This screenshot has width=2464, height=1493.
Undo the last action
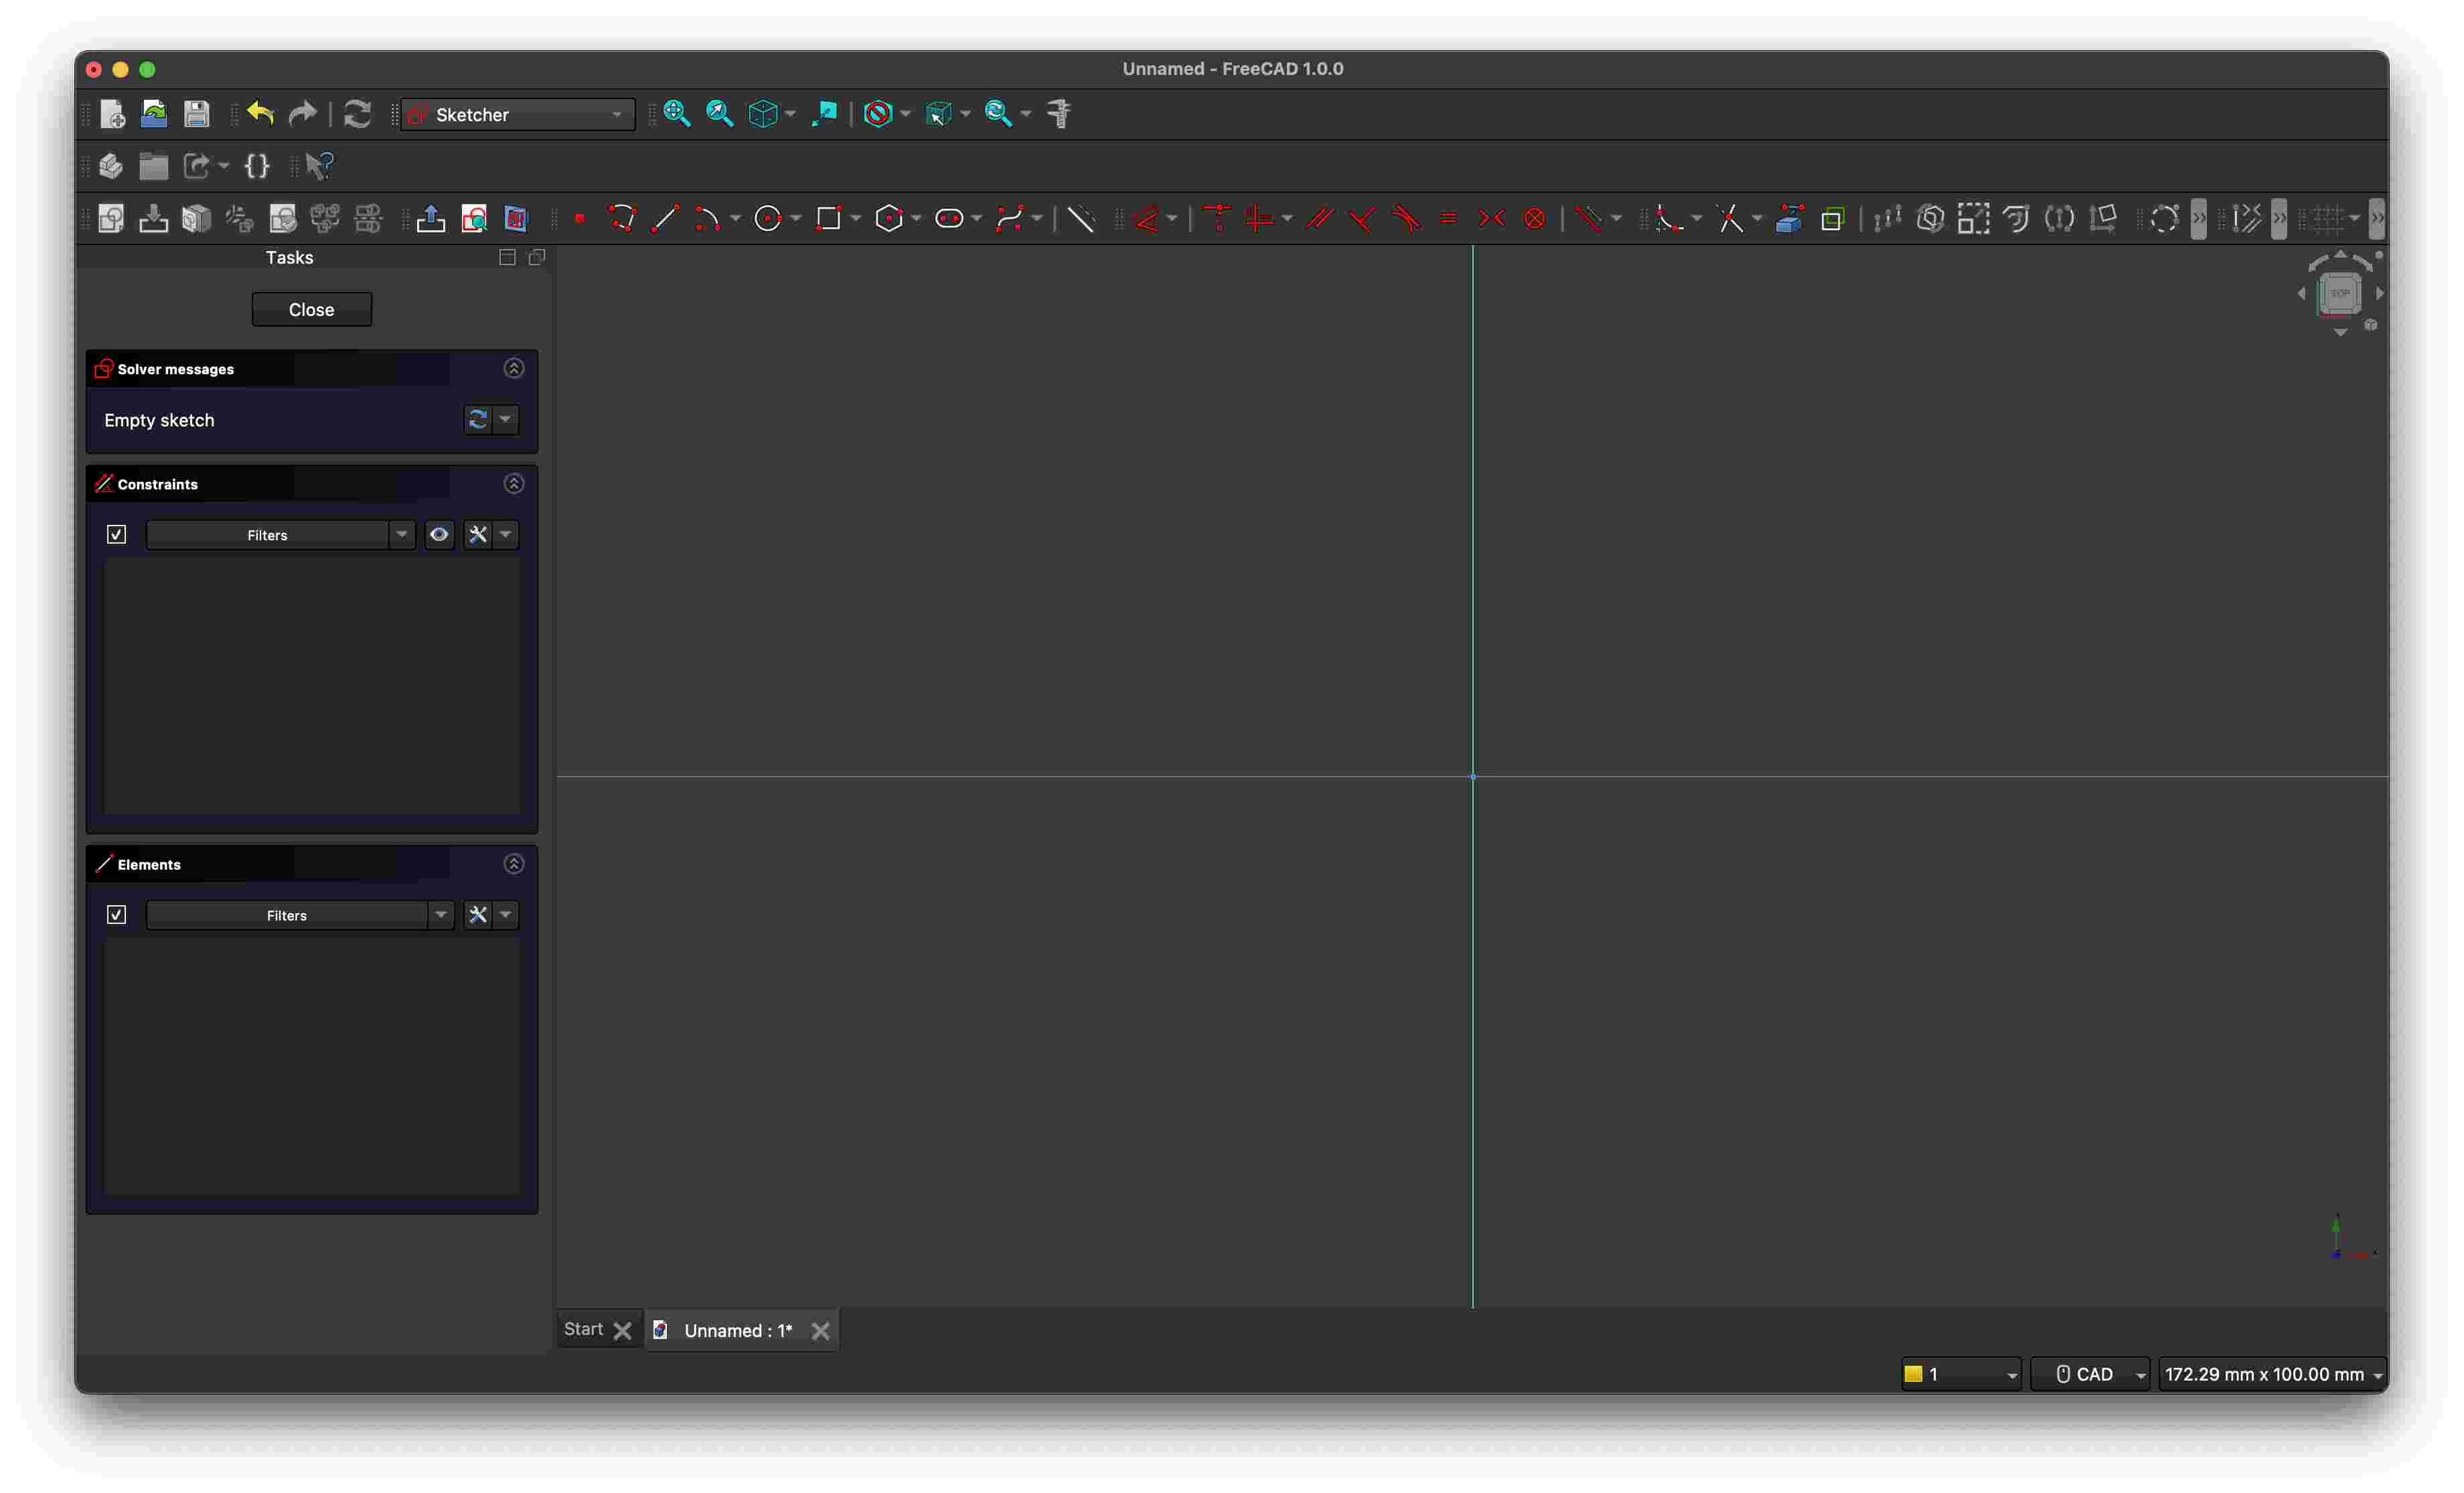pyautogui.click(x=260, y=114)
